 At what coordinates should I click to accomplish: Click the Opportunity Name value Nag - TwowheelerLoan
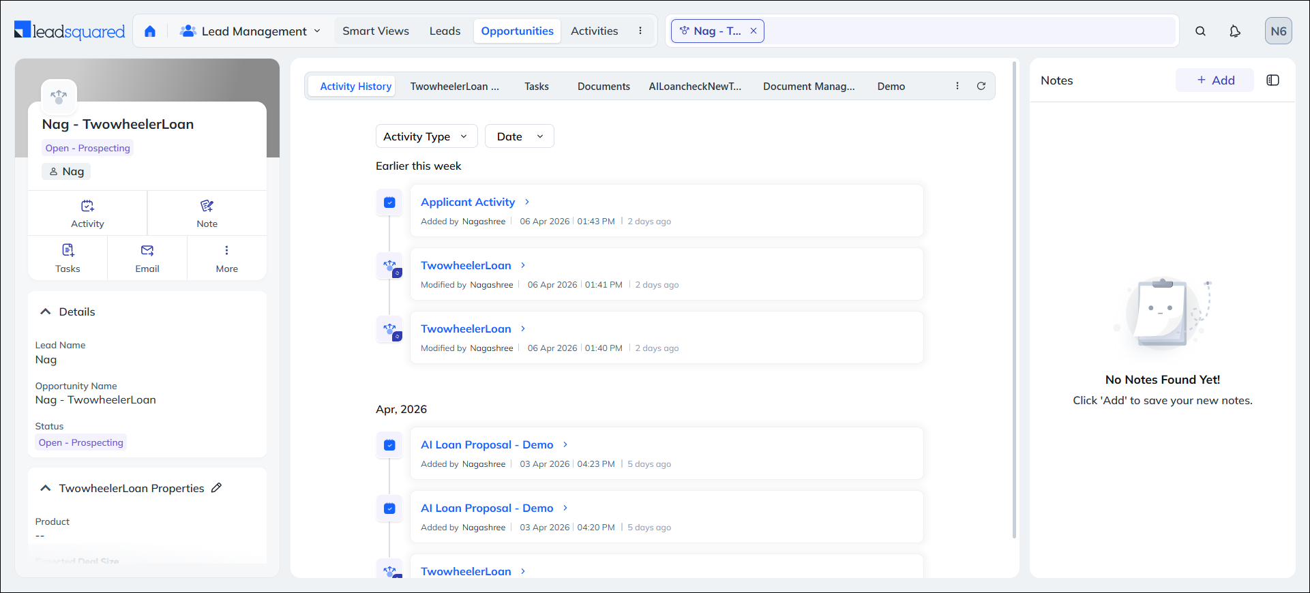tap(95, 400)
